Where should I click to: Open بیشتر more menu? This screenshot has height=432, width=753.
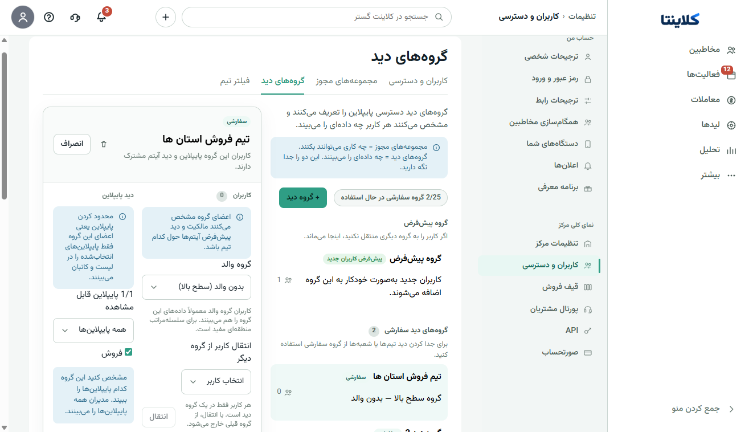(x=718, y=175)
